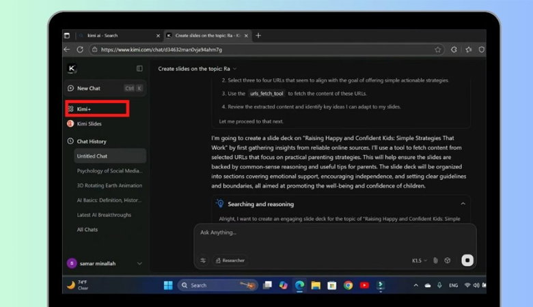Open Chat History

[87, 141]
